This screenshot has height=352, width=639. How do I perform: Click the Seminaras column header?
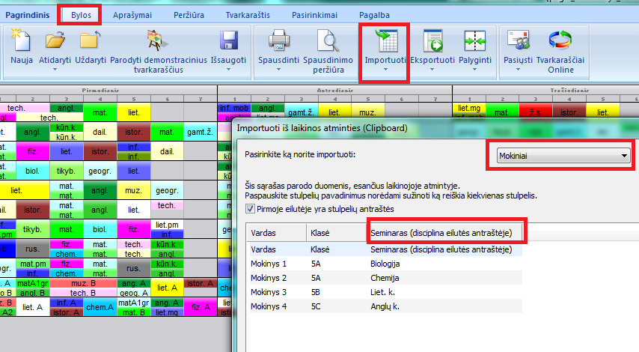(441, 233)
